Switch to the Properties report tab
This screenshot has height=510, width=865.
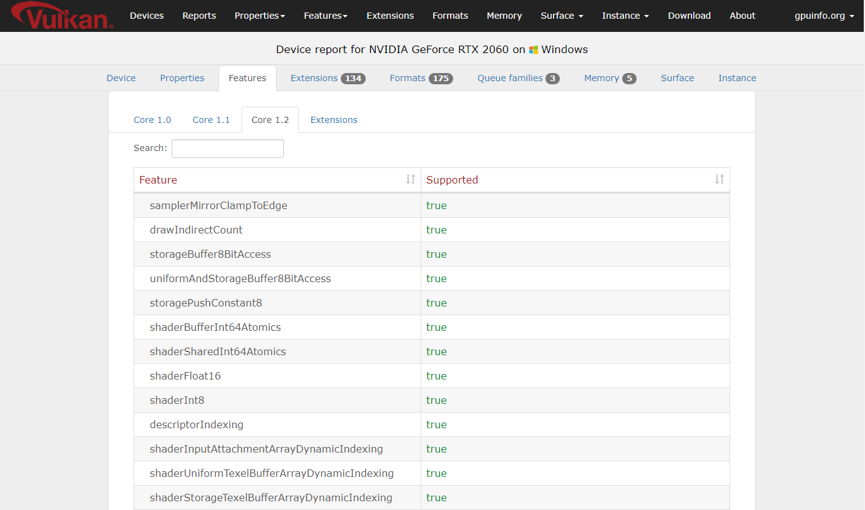182,78
